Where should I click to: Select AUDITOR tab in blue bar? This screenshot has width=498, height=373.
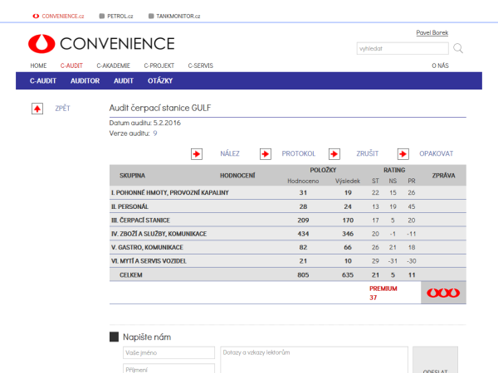coord(85,81)
